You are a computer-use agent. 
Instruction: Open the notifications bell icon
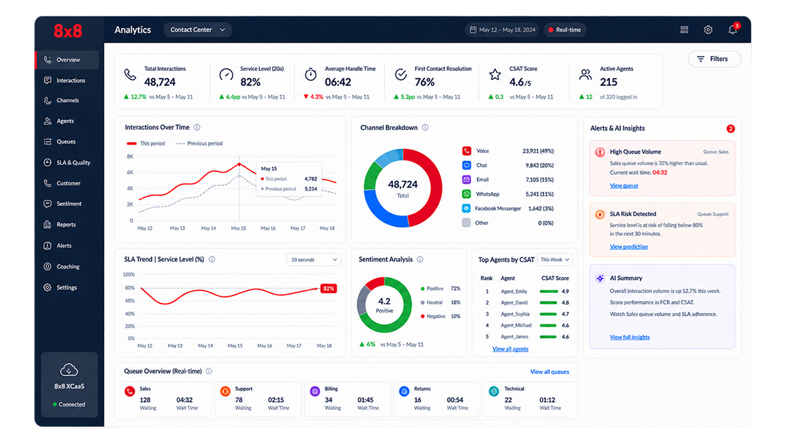(x=732, y=29)
